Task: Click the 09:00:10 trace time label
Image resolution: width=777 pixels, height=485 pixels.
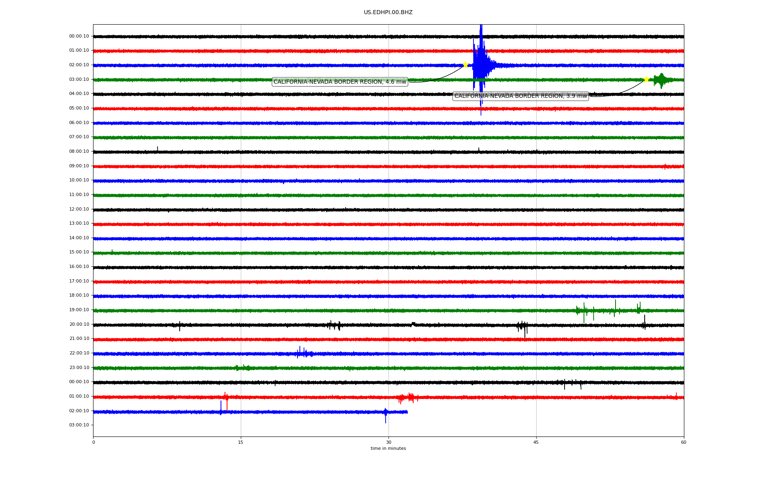Action: coord(79,166)
